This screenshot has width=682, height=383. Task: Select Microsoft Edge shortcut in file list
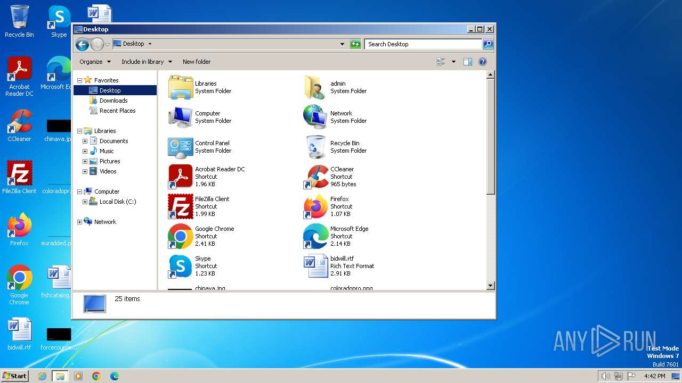pyautogui.click(x=315, y=236)
